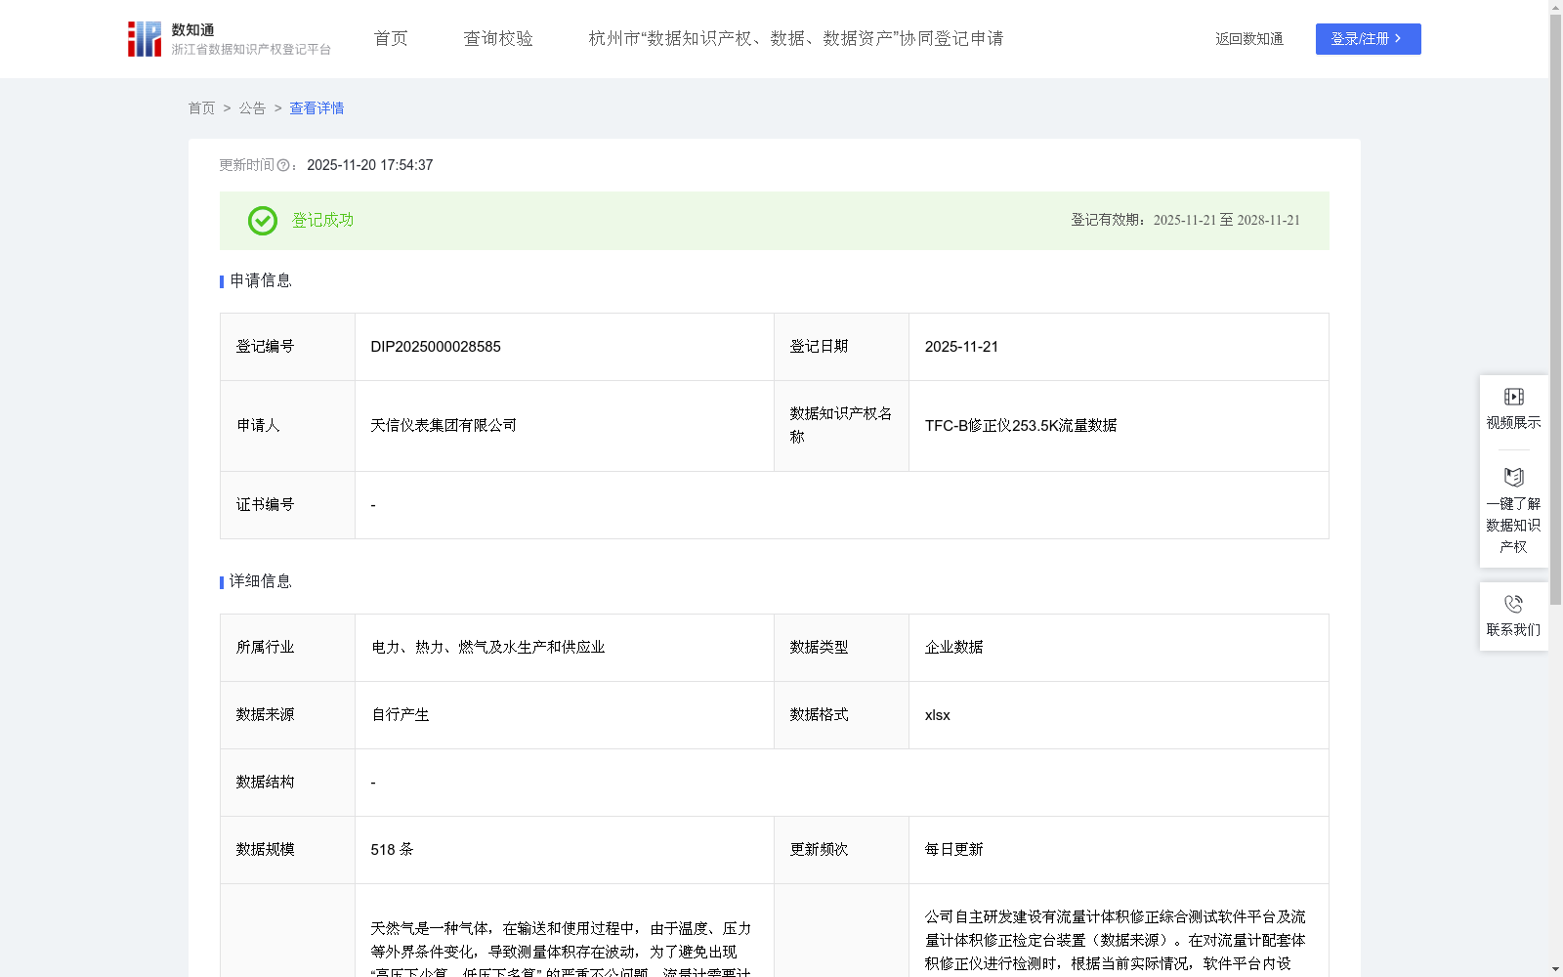The width and height of the screenshot is (1563, 977).
Task: Go to 公告 in the breadcrumb
Action: [x=252, y=108]
